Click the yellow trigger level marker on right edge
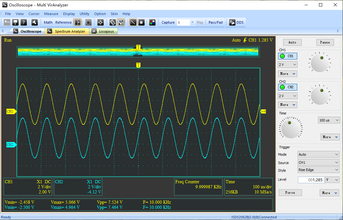This screenshot has width=343, height=220. point(263,112)
